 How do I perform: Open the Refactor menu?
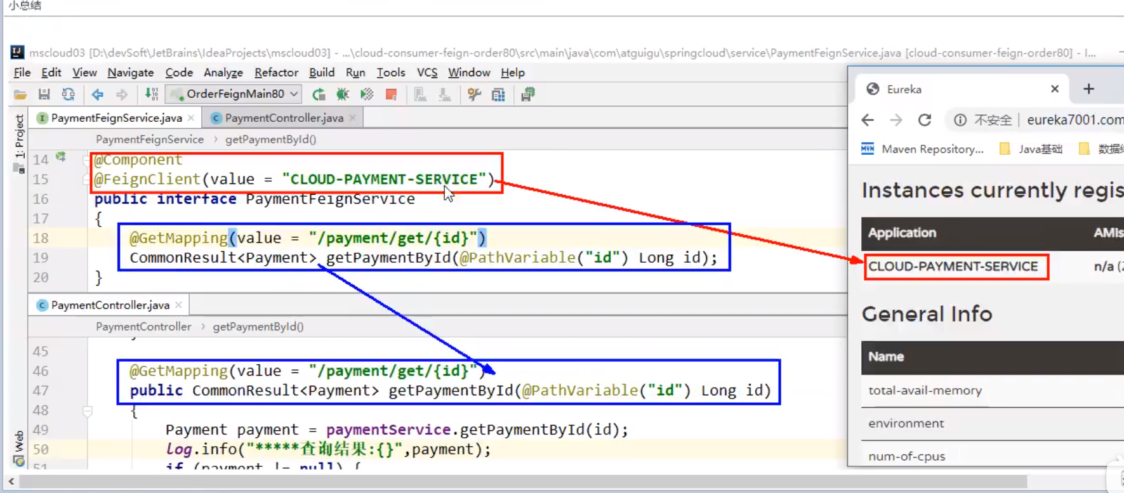click(276, 72)
